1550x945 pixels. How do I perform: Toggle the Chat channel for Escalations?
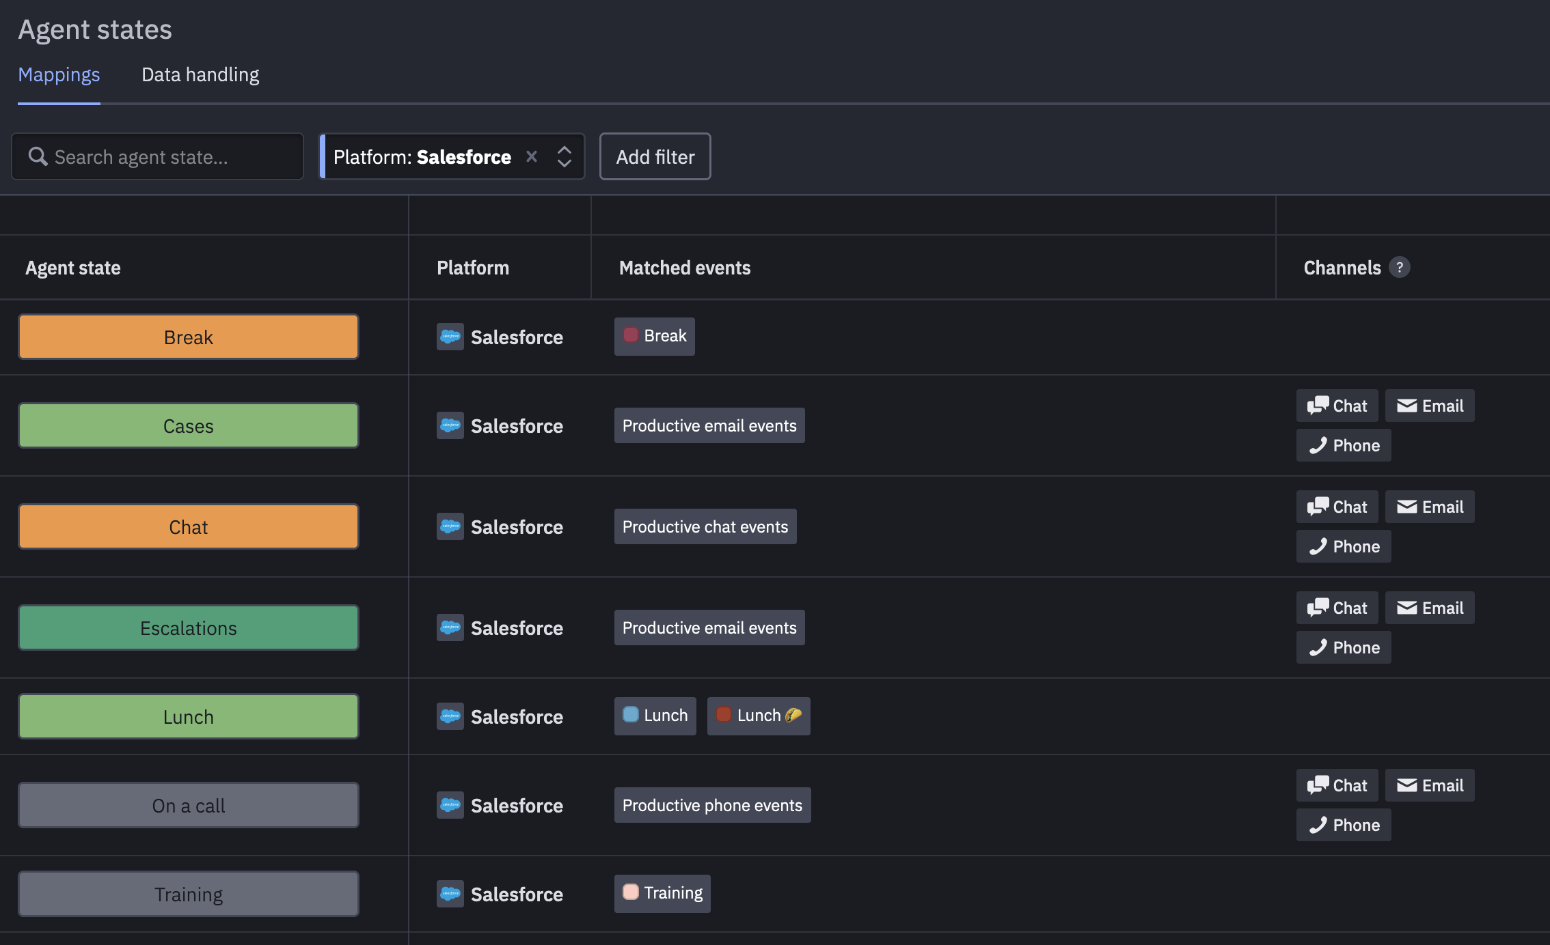[x=1336, y=607]
